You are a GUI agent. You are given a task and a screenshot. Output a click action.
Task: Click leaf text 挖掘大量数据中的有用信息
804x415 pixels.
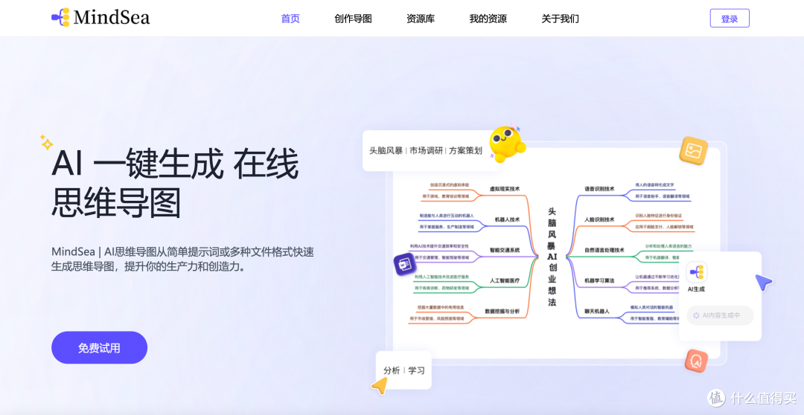441,307
